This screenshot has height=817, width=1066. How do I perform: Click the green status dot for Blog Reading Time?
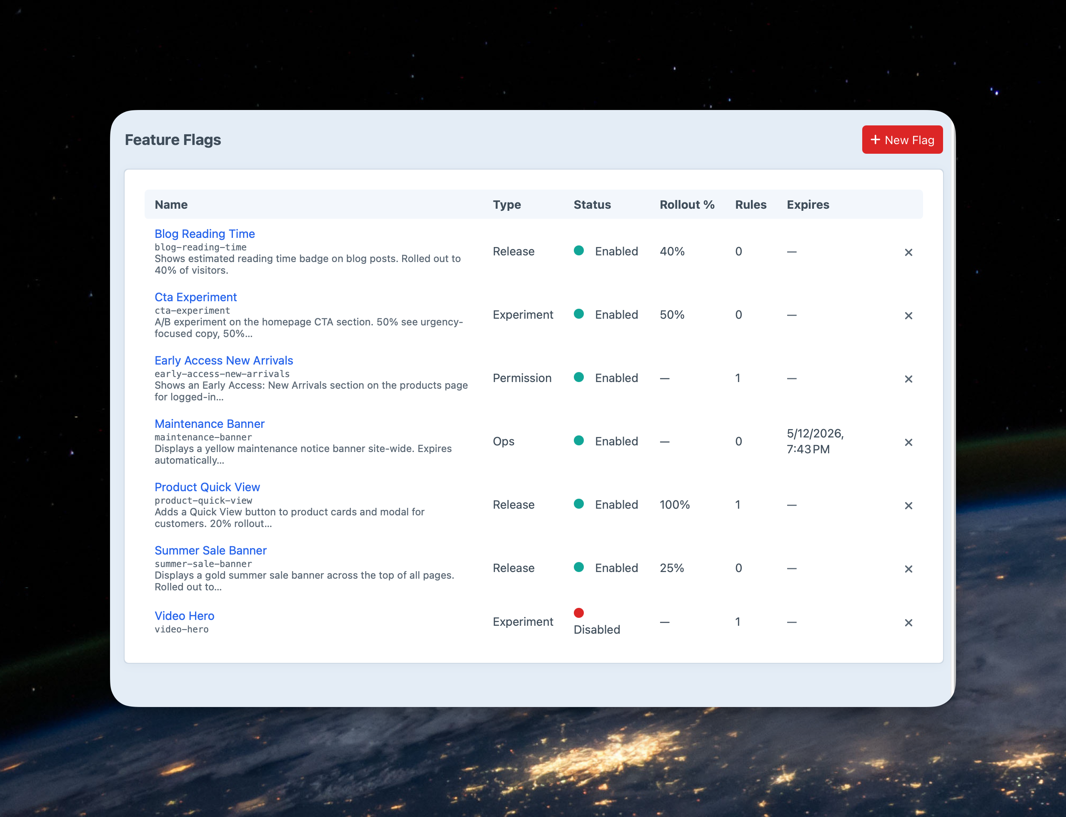click(579, 250)
